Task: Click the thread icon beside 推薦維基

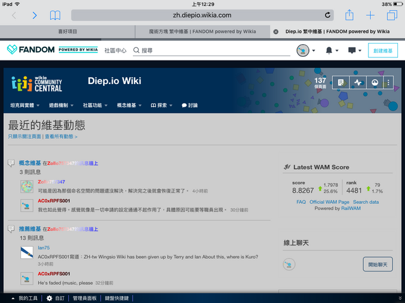Action: 11,229
